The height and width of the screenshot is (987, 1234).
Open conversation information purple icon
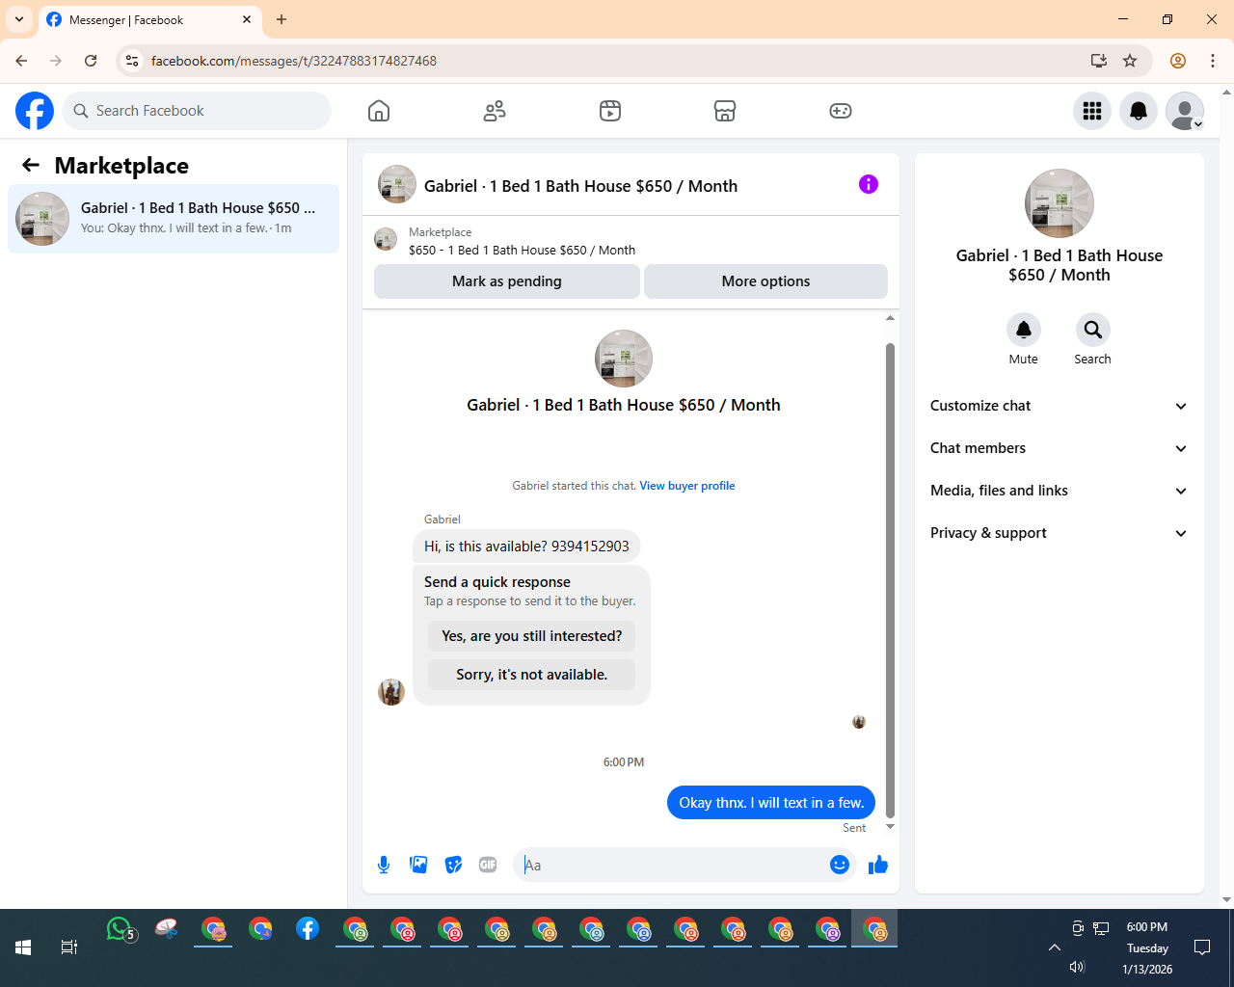point(869,184)
